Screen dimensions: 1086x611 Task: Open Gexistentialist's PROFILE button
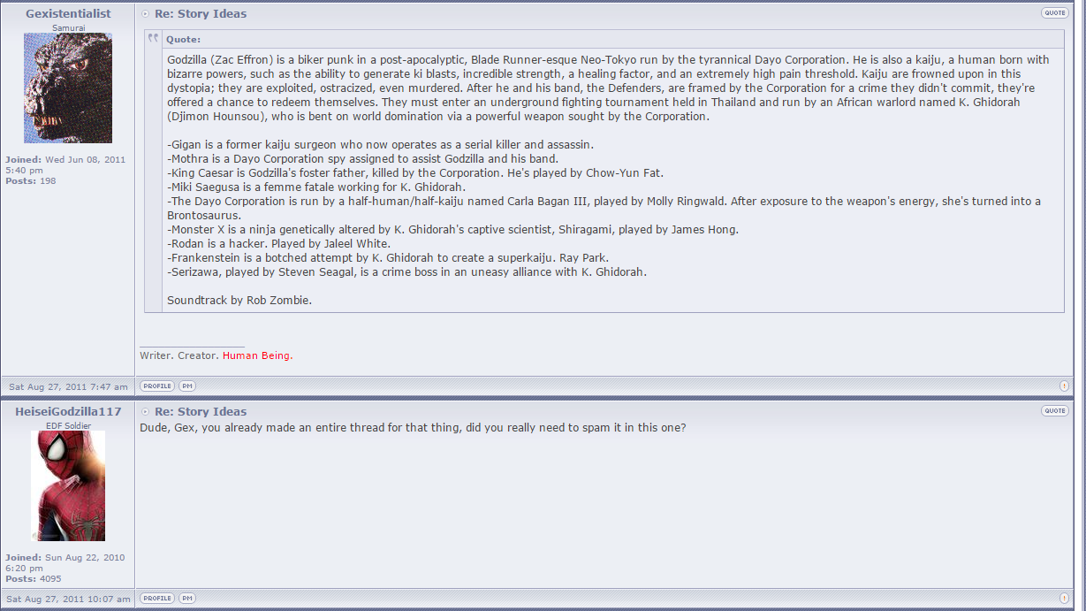click(157, 386)
